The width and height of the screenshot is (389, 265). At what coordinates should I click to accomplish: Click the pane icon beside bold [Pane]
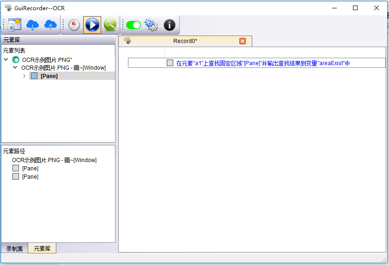click(x=34, y=76)
